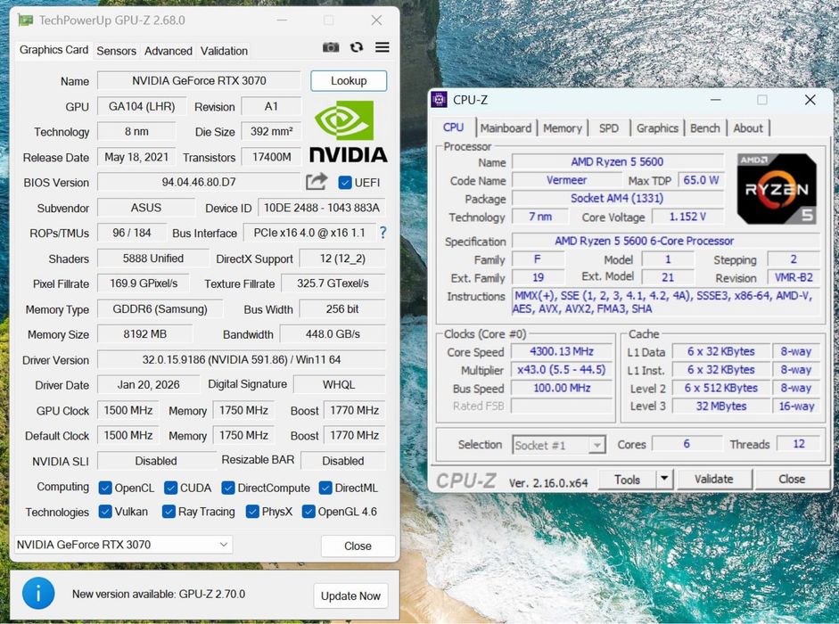Click the Driver Version field
The width and height of the screenshot is (839, 624).
coord(242,359)
